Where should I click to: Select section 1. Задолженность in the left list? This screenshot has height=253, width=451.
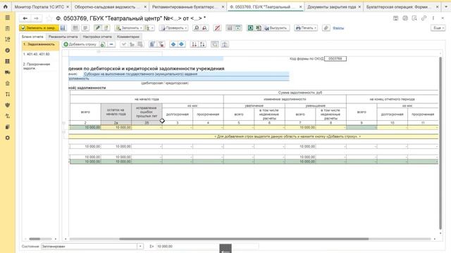pyautogui.click(x=41, y=45)
